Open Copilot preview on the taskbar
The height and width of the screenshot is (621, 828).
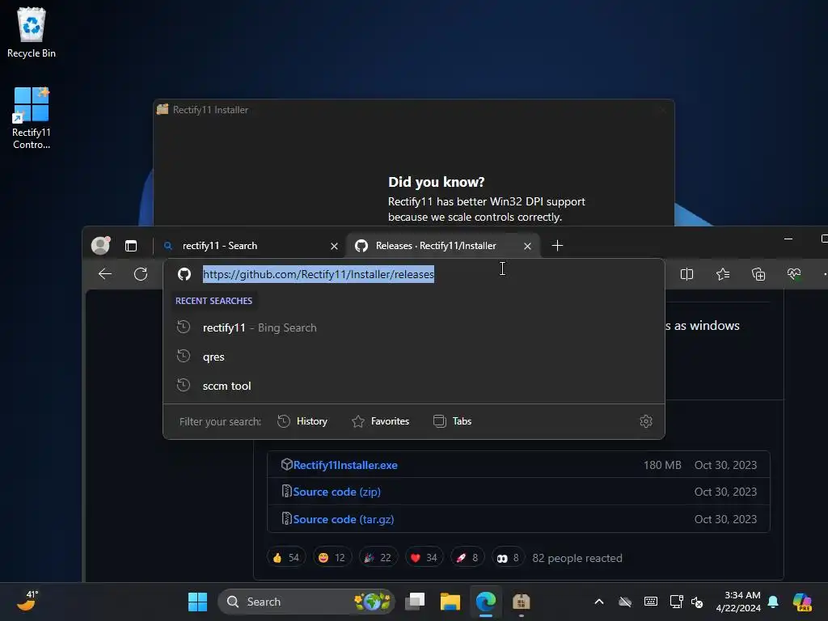tap(802, 602)
